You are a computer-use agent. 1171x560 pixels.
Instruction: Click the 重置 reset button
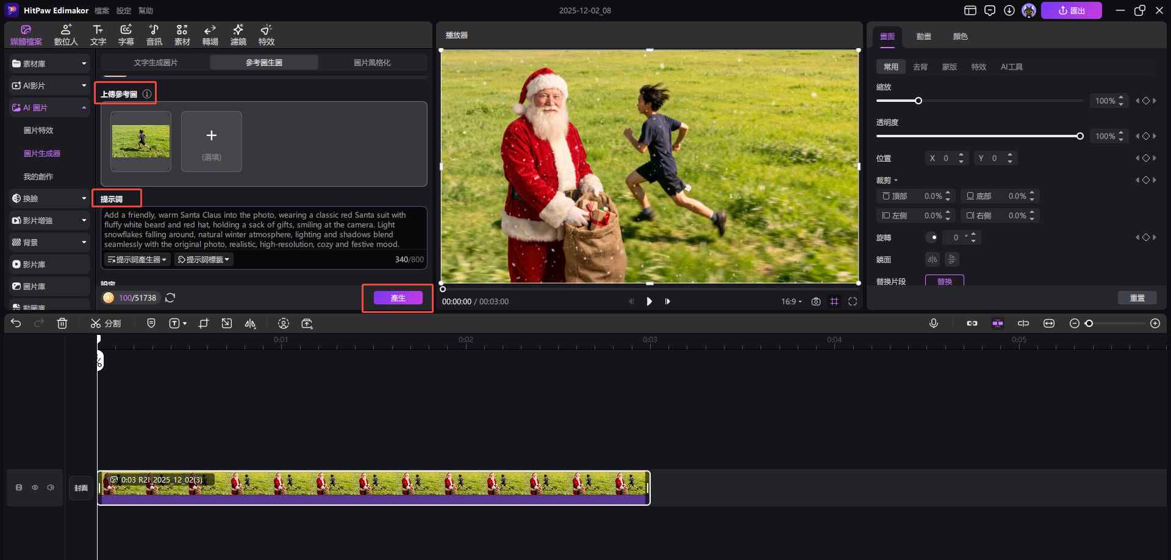click(1137, 298)
